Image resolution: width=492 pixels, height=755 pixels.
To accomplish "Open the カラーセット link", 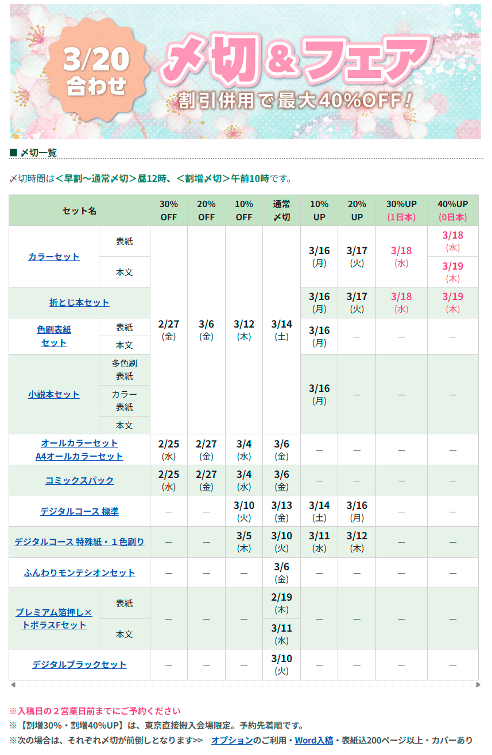I will [x=54, y=256].
